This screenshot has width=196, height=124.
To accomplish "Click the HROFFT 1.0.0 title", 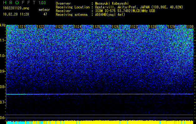I will (25, 2).
